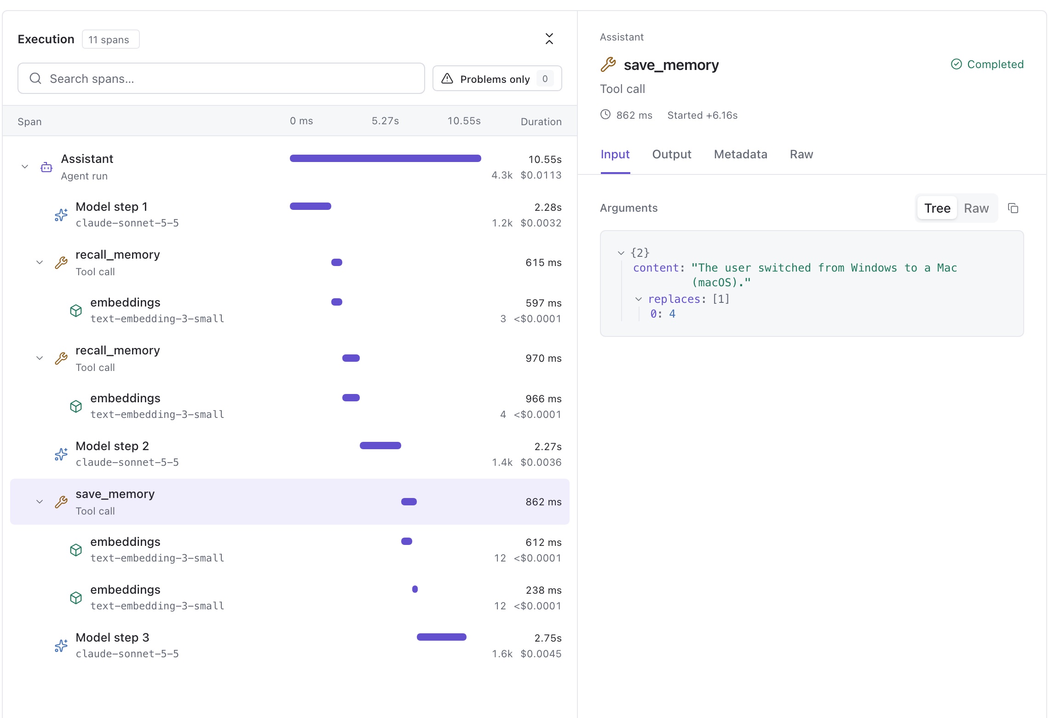Click the clock icon beside 862 ms
This screenshot has width=1049, height=718.
click(x=605, y=115)
